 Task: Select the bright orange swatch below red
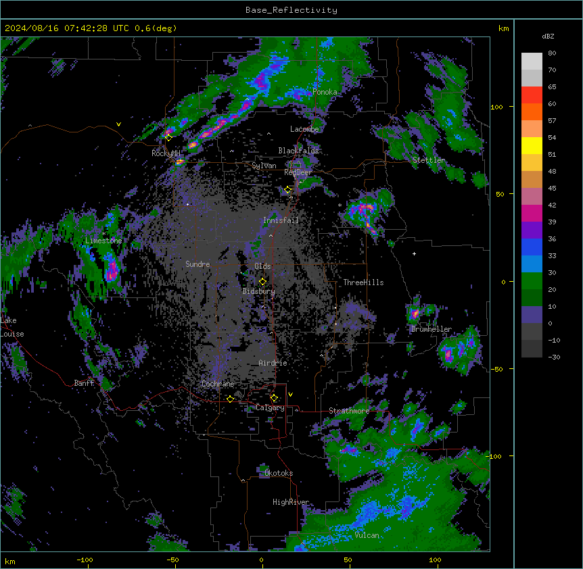click(532, 112)
